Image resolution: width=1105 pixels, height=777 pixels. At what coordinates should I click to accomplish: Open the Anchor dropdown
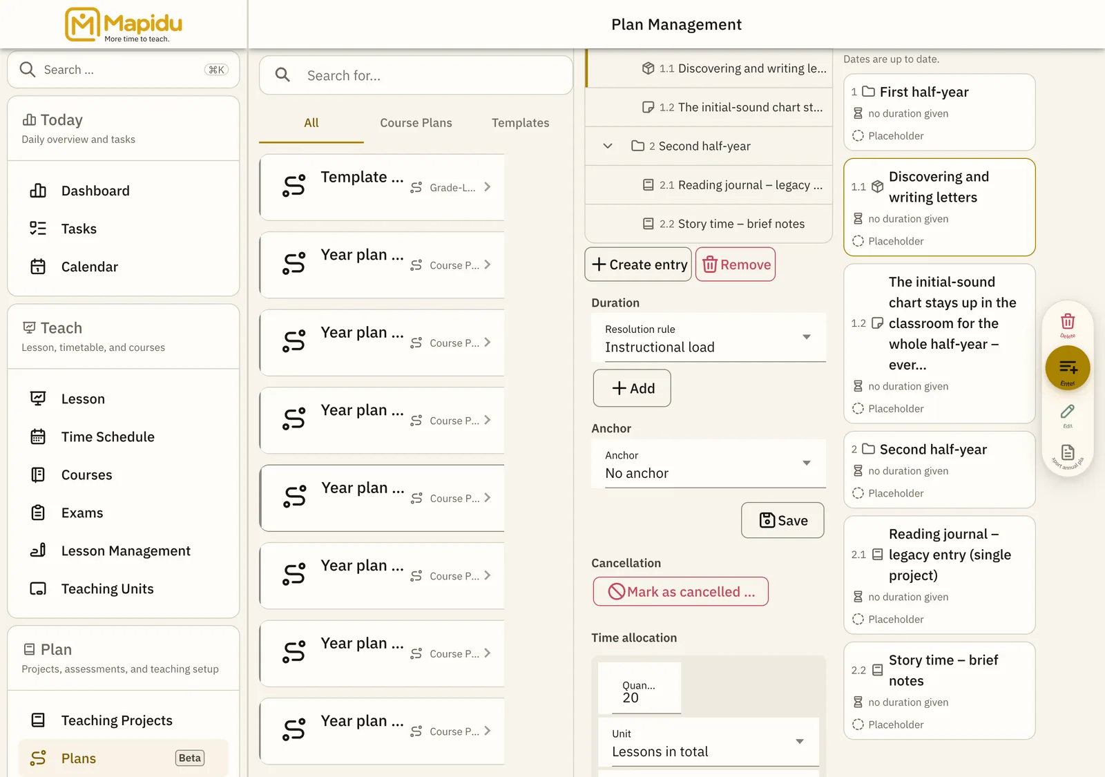pyautogui.click(x=709, y=463)
